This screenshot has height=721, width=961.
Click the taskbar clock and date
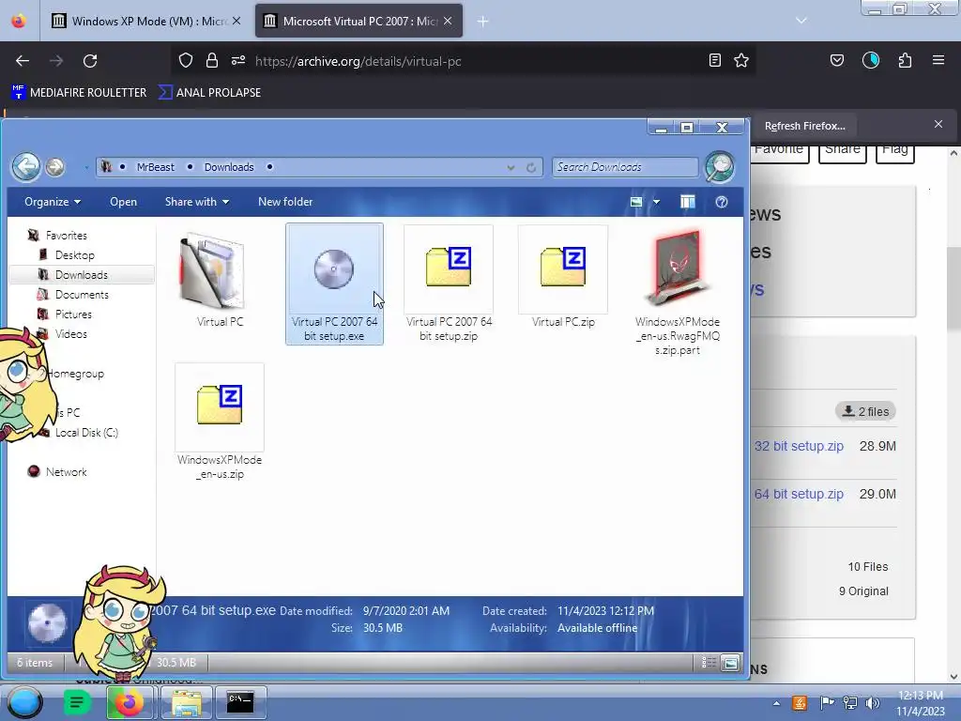[x=921, y=703]
